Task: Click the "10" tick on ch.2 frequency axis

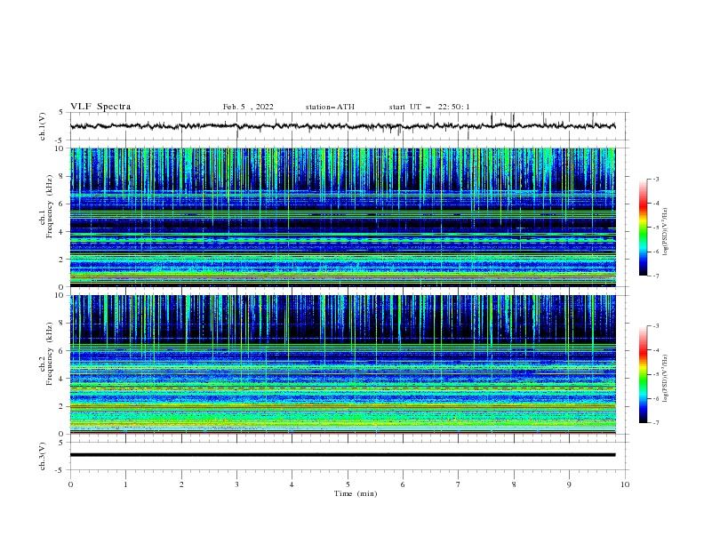Action: point(60,295)
